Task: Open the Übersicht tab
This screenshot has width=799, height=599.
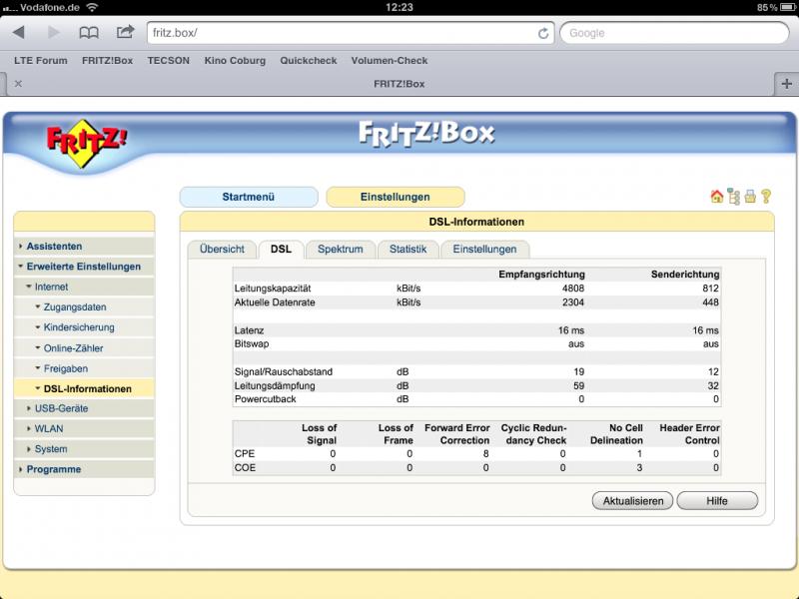Action: [222, 249]
